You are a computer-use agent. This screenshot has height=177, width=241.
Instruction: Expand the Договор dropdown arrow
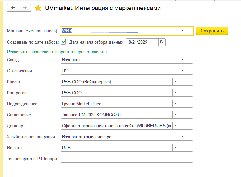click(x=176, y=126)
